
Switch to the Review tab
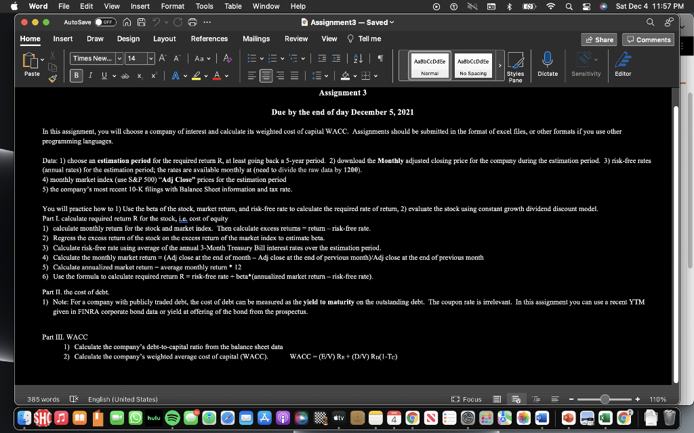click(296, 39)
